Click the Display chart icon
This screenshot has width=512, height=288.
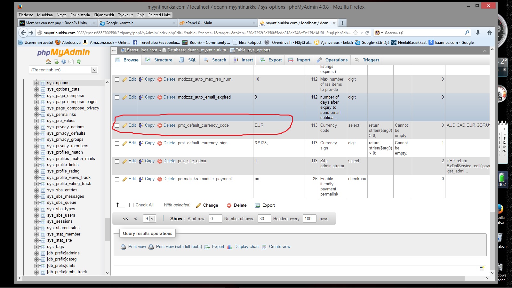(x=229, y=247)
